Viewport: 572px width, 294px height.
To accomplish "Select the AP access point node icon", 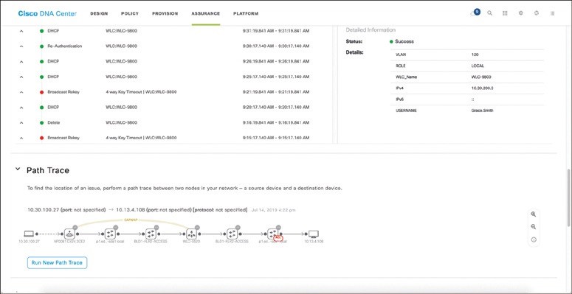I will point(69,234).
